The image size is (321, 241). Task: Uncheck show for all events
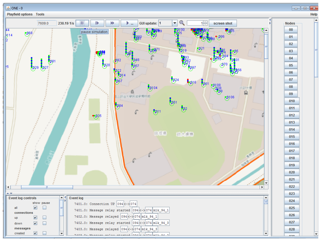click(x=35, y=208)
